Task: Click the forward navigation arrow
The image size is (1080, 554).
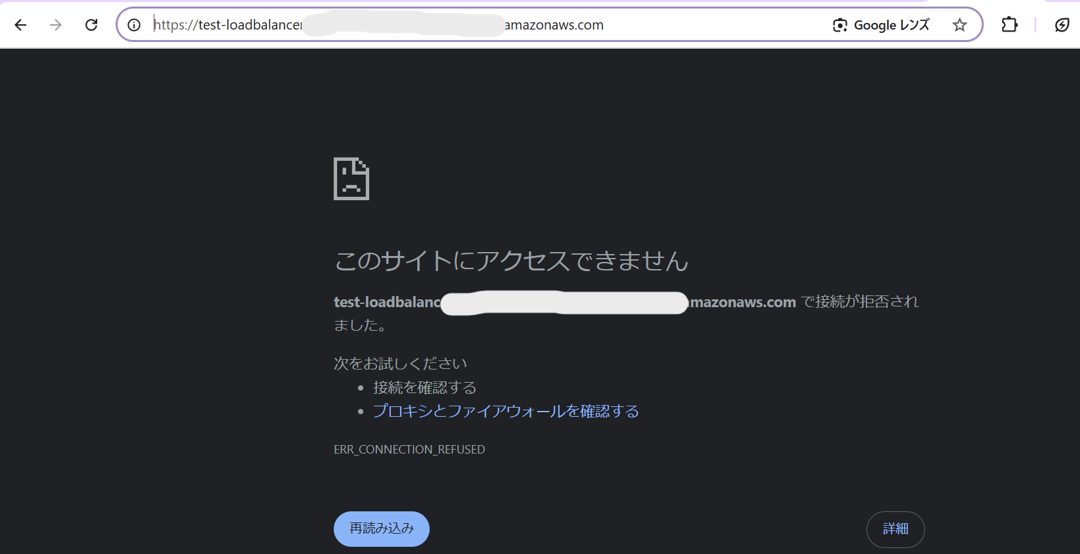Action: coord(56,25)
